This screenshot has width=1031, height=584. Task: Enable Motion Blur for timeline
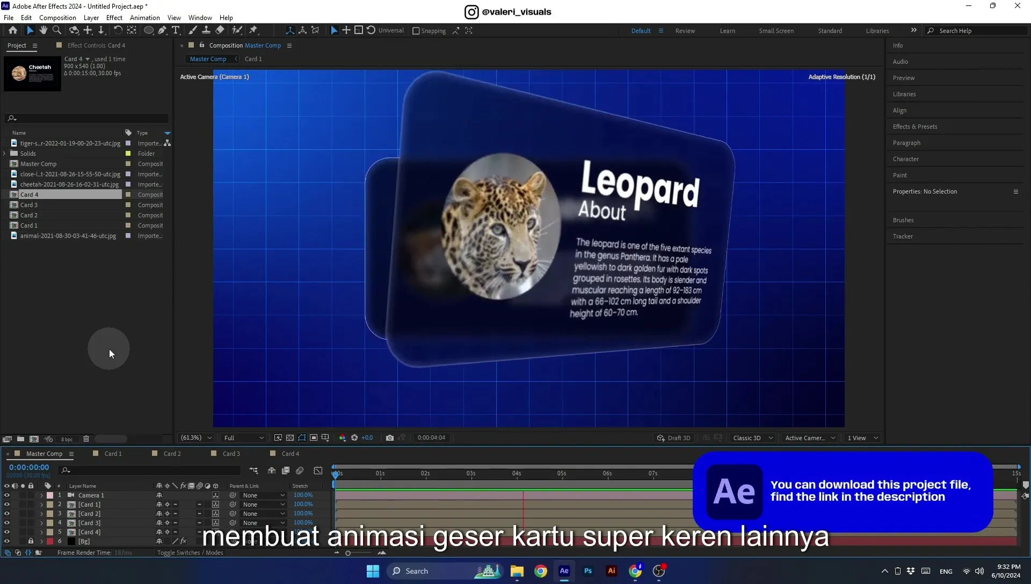tap(300, 471)
